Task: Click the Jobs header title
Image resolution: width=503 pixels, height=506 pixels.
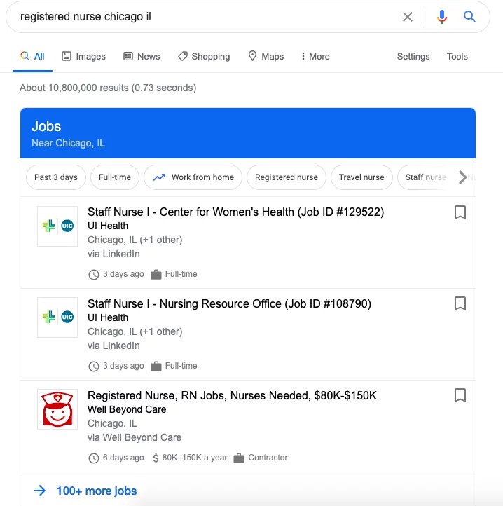Action: [46, 126]
